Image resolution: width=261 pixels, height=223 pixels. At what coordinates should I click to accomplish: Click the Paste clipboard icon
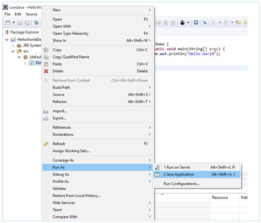pos(46,64)
